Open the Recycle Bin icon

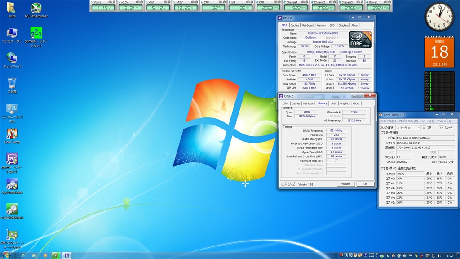click(12, 83)
